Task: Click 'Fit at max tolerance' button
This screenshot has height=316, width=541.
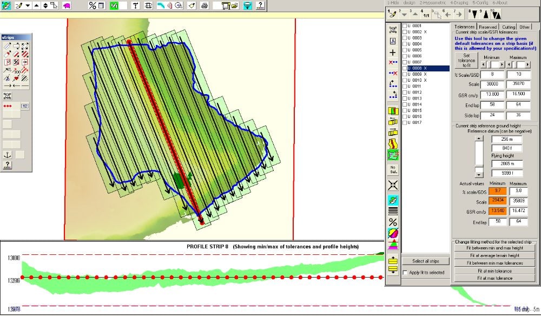Action: [495, 279]
